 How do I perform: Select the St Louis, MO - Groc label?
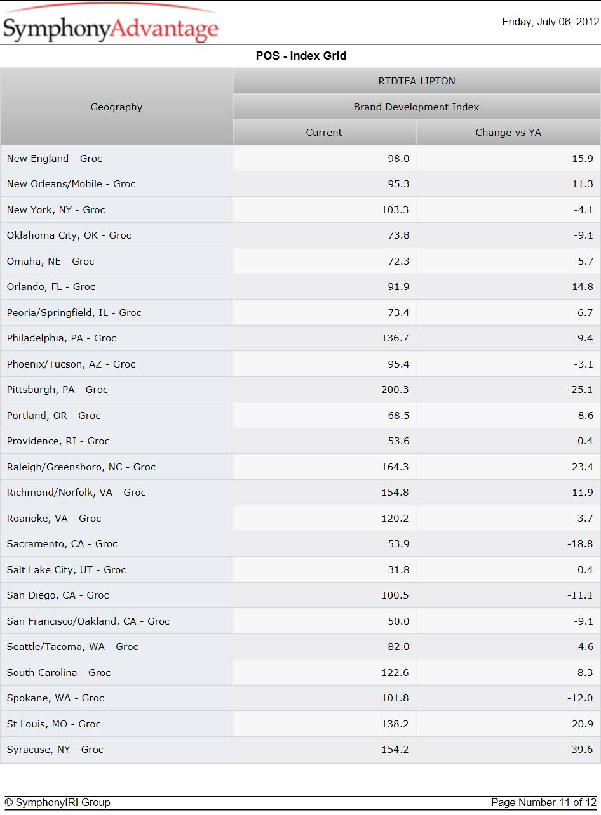pos(54,724)
